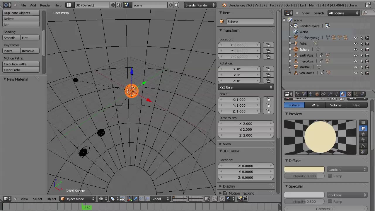
Task: Click the outliner search magnifier icon
Action: pos(365,13)
